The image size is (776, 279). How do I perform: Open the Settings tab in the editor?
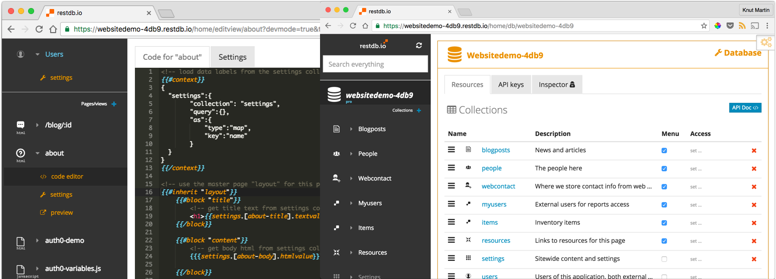click(233, 57)
